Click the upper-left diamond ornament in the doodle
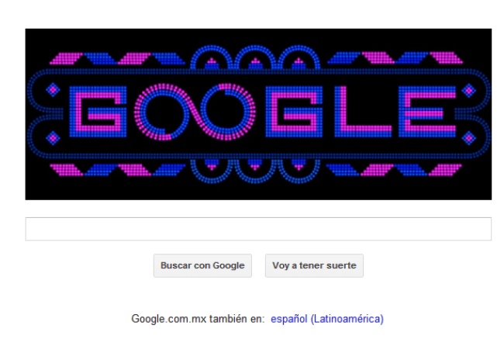This screenshot has height=360, width=504. [x=53, y=90]
